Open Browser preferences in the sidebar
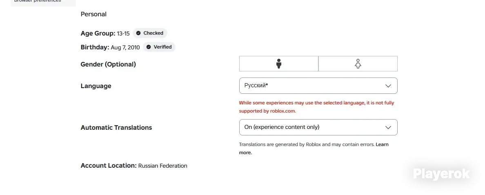The width and height of the screenshot is (485, 195). click(38, 1)
